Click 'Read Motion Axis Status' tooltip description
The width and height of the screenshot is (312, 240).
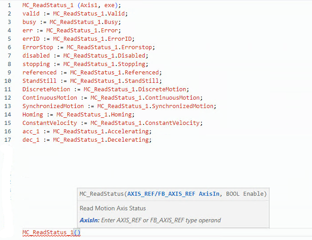pyautogui.click(x=112, y=208)
